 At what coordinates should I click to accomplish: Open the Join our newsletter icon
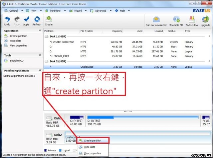click(156, 20)
